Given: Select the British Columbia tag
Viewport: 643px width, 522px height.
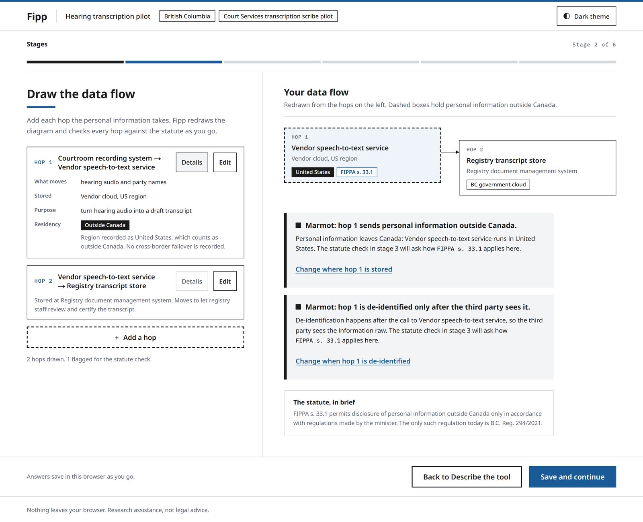Looking at the screenshot, I should pyautogui.click(x=187, y=16).
